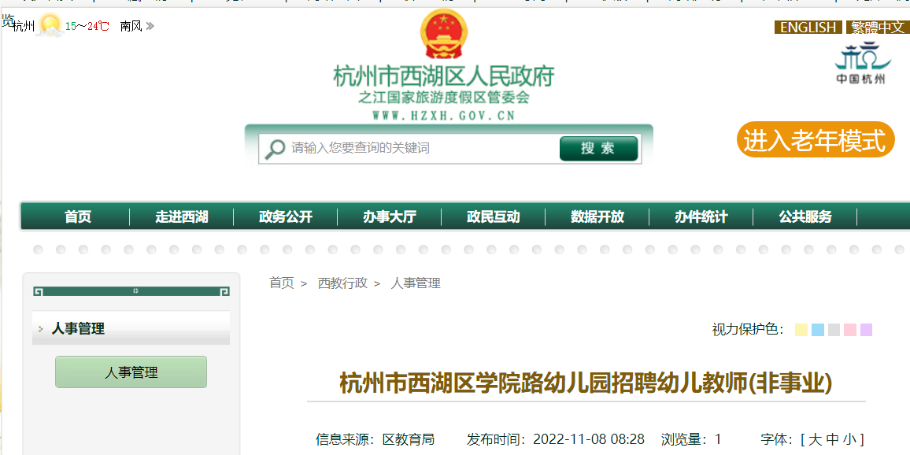
Task: Click 发布时间 2022-11-08 08:28 text
Action: pyautogui.click(x=556, y=439)
